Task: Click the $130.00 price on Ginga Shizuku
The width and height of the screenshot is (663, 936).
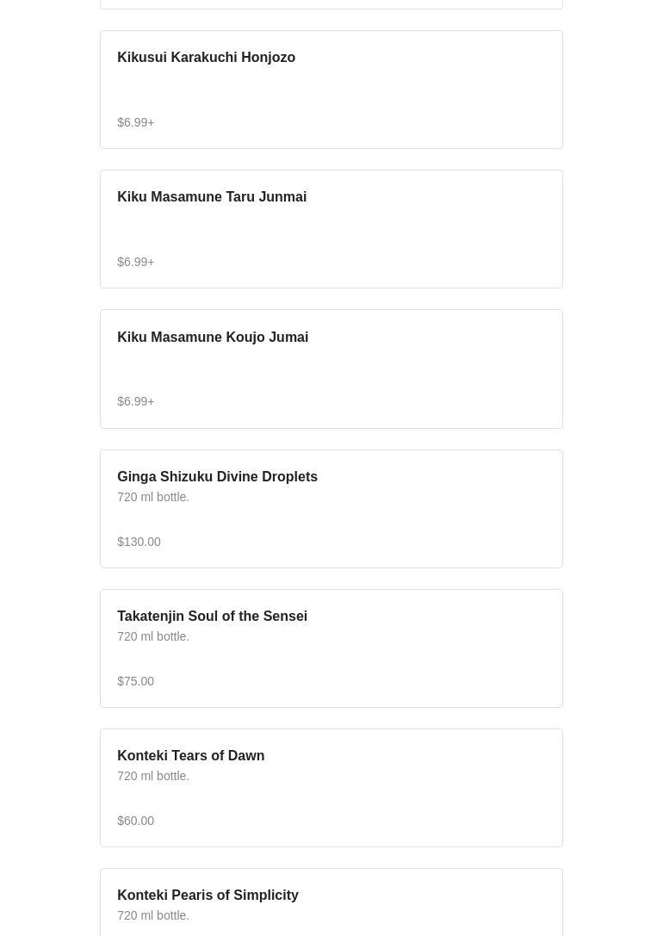Action: (139, 542)
